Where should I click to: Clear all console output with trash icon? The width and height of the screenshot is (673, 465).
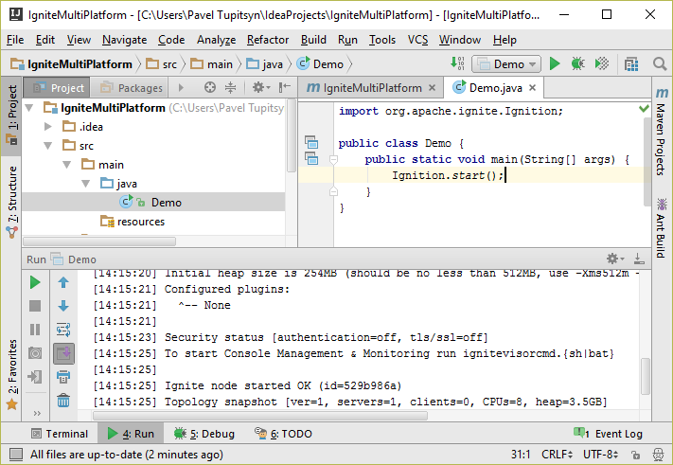[63, 401]
